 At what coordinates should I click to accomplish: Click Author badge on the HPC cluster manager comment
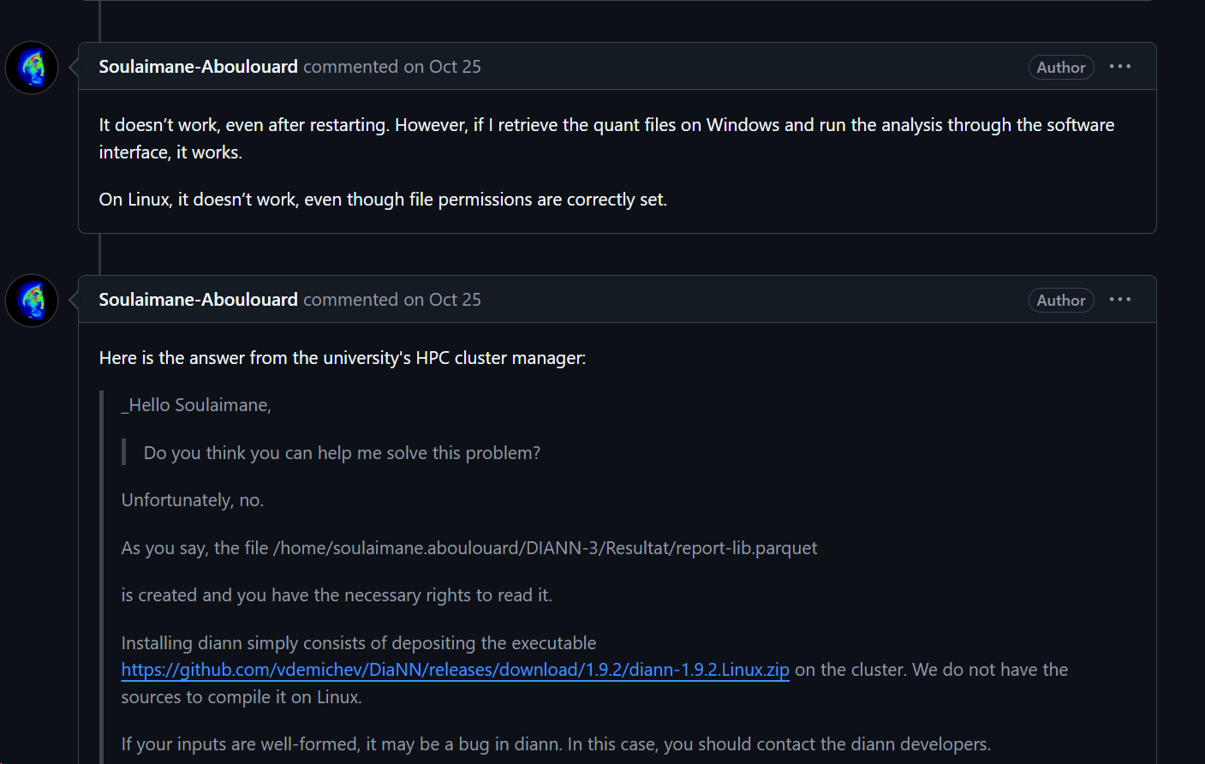click(1060, 301)
